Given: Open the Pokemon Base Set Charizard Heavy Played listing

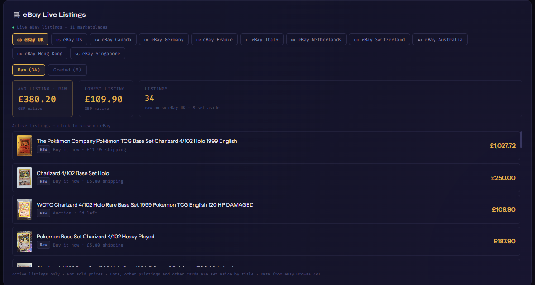Looking at the screenshot, I should pos(266,241).
